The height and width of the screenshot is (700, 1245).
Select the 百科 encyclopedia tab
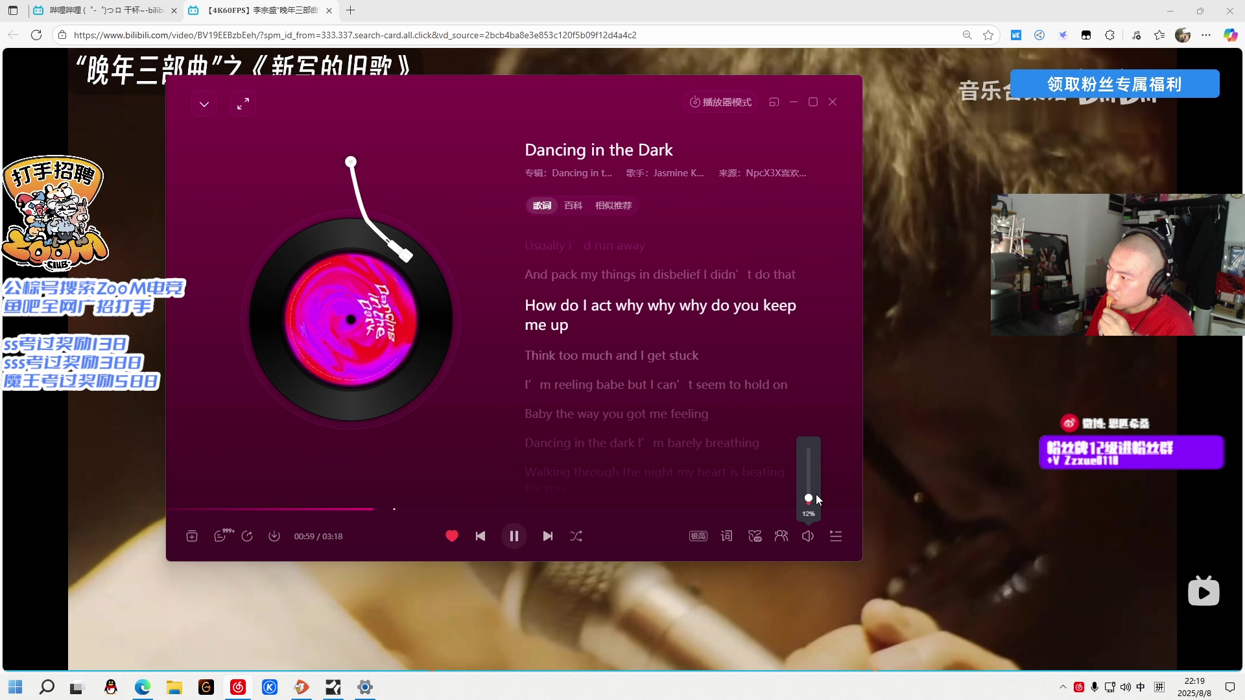(573, 205)
